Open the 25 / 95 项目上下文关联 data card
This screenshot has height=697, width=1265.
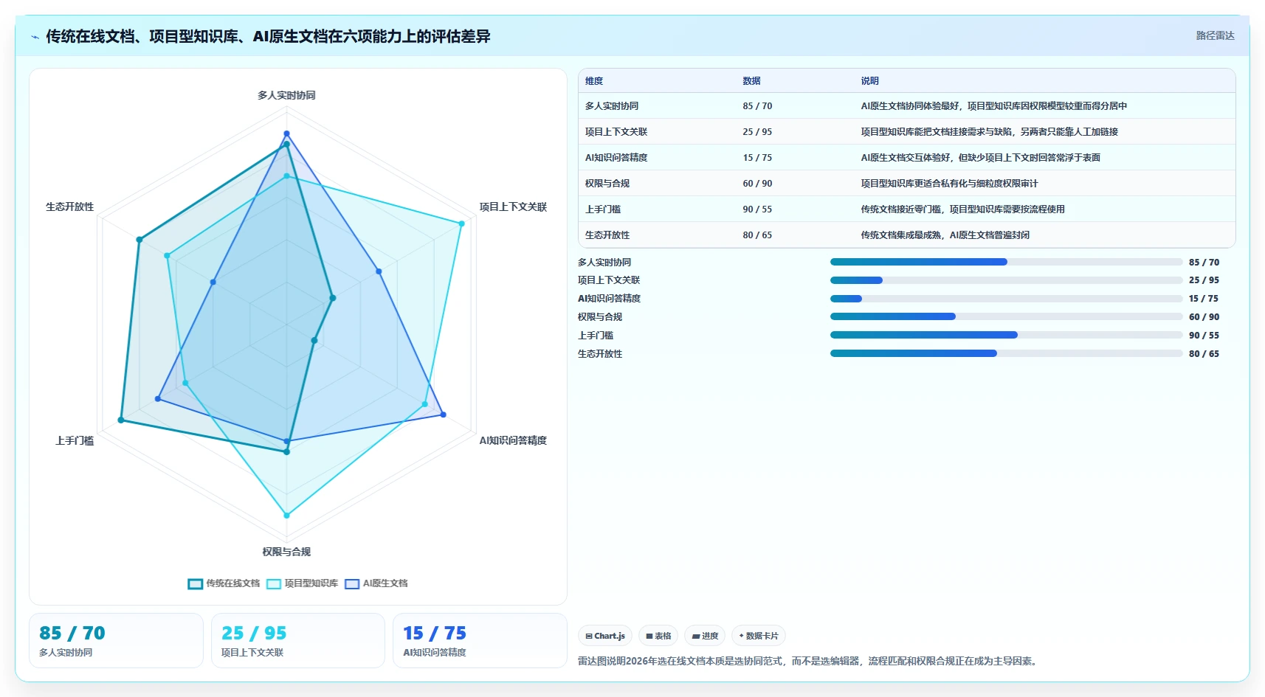tap(298, 640)
